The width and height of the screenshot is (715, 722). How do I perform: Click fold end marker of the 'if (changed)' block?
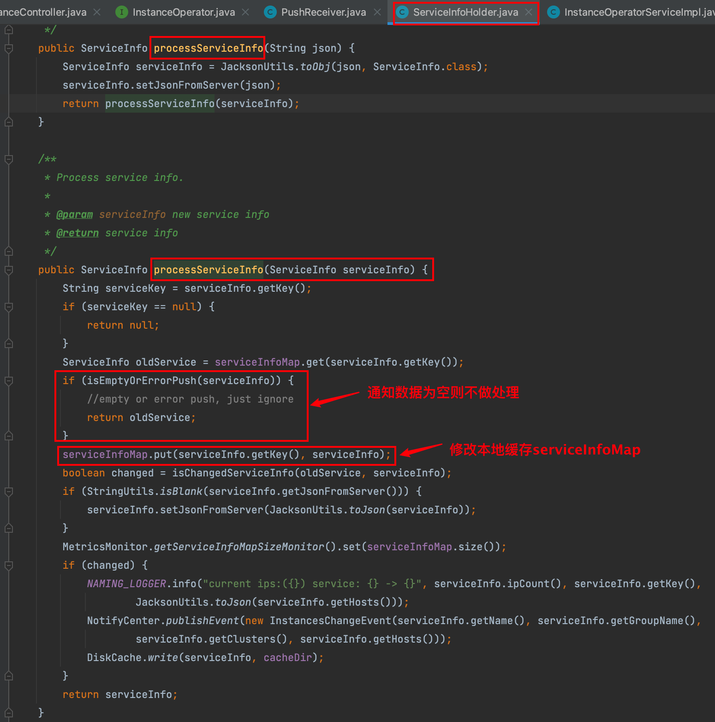click(8, 676)
